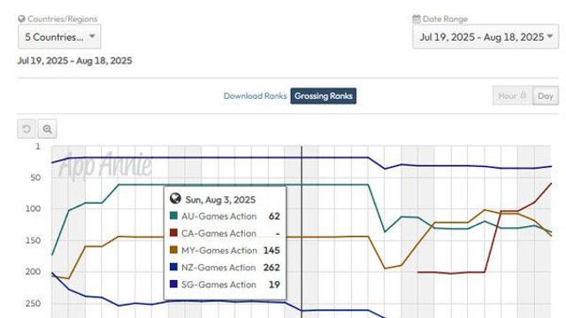Click the y-axis label 150

[x=33, y=240]
